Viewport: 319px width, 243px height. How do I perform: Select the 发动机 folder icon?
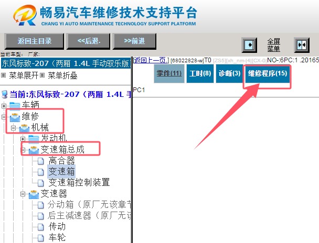(x=34, y=139)
